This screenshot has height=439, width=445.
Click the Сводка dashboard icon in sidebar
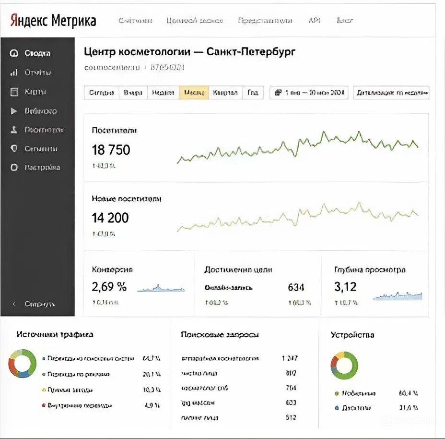tap(14, 53)
